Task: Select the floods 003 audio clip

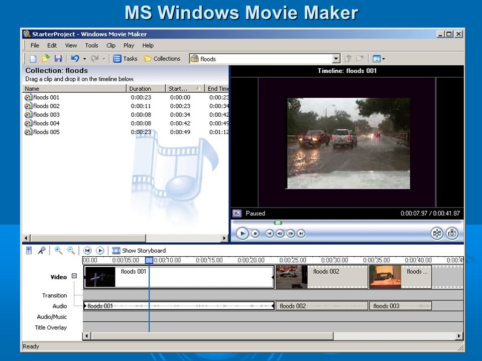Action: 401,306
